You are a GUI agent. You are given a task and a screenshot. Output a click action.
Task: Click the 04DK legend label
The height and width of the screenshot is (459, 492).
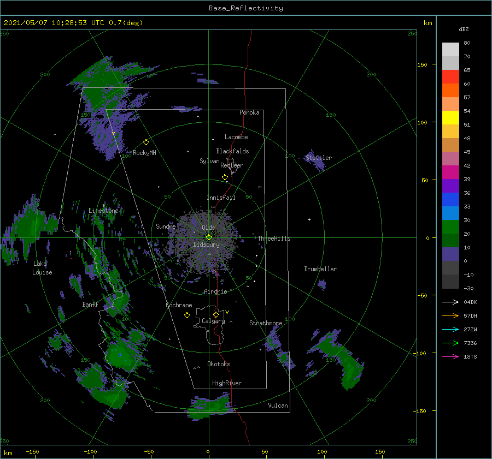click(x=470, y=302)
